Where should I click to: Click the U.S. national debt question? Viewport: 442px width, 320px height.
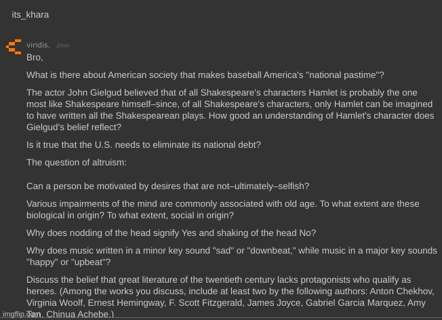click(x=144, y=145)
